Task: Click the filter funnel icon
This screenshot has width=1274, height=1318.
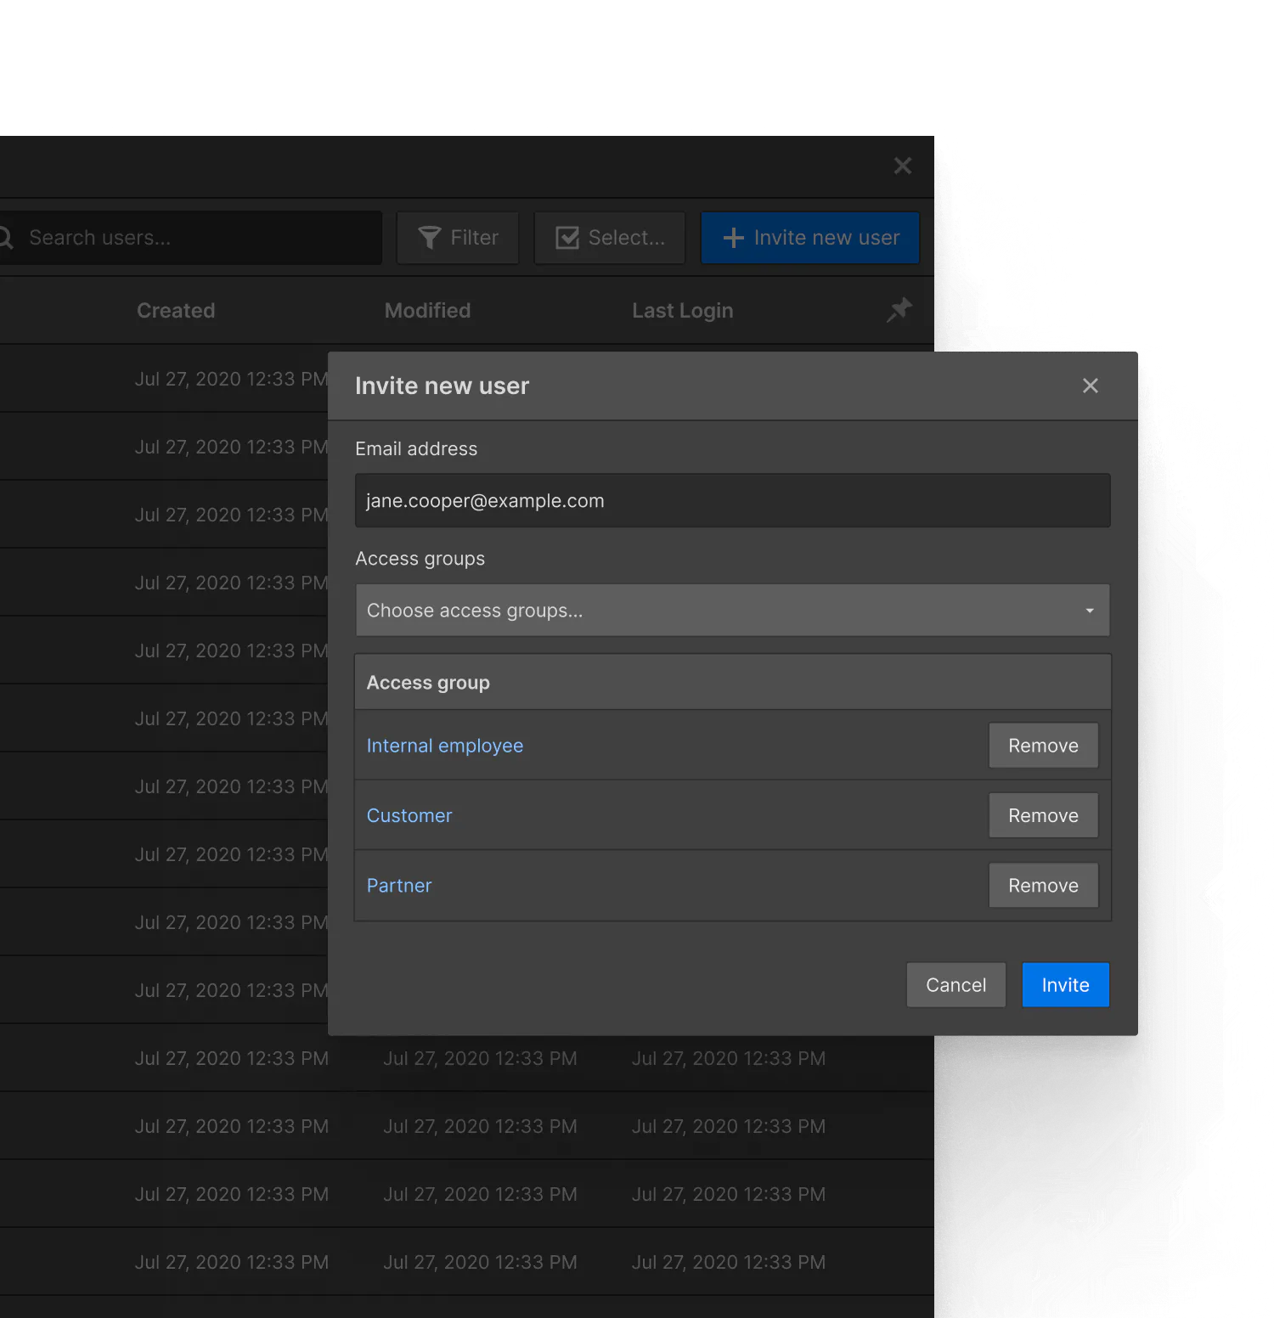Action: pos(431,238)
